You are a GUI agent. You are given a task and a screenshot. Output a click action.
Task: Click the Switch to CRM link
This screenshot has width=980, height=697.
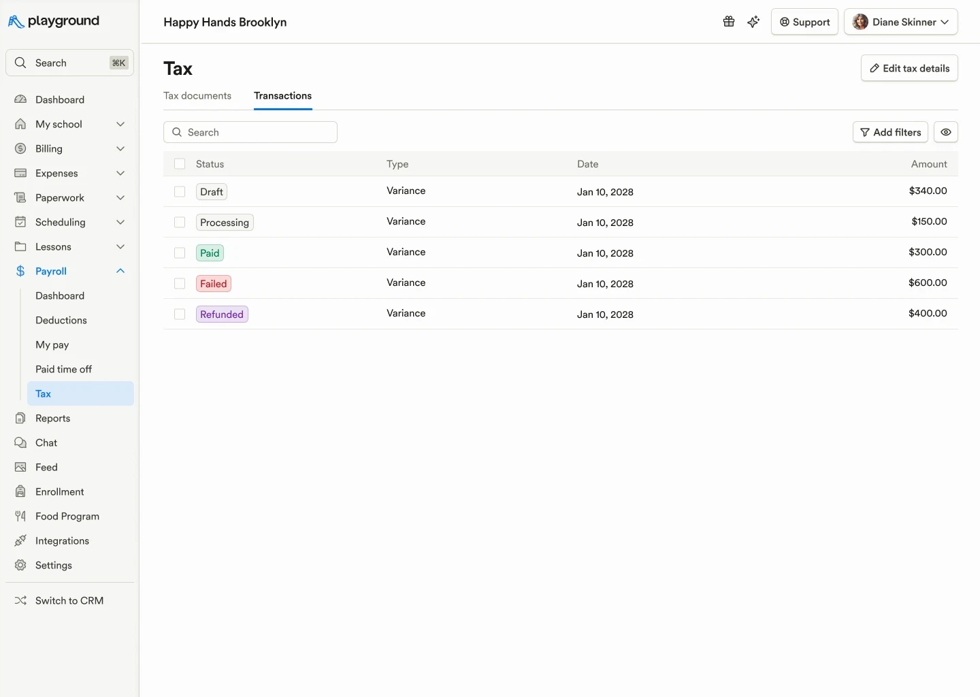69,600
